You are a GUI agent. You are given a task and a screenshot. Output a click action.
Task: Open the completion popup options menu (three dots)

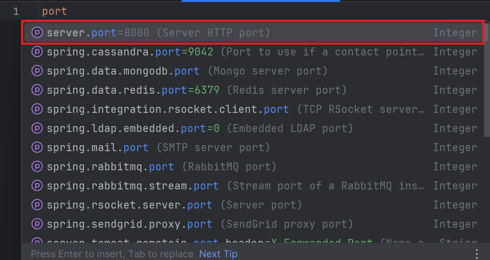click(x=477, y=254)
